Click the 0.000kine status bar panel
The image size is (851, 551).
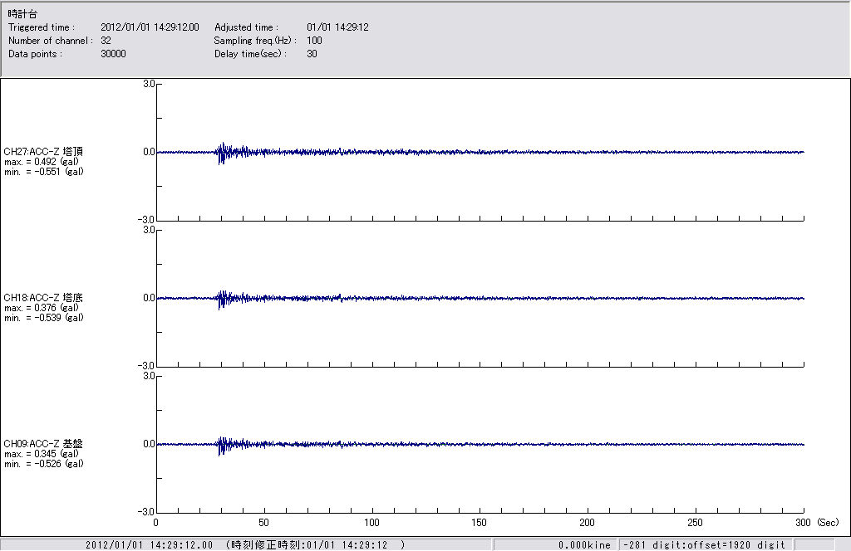(x=584, y=544)
